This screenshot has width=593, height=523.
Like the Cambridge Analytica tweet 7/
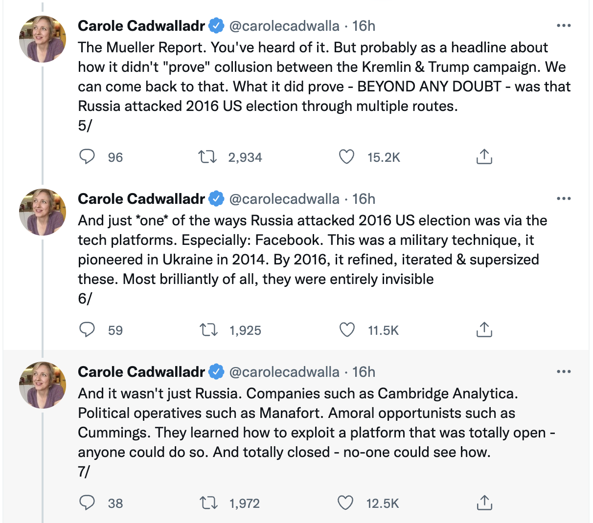point(345,503)
